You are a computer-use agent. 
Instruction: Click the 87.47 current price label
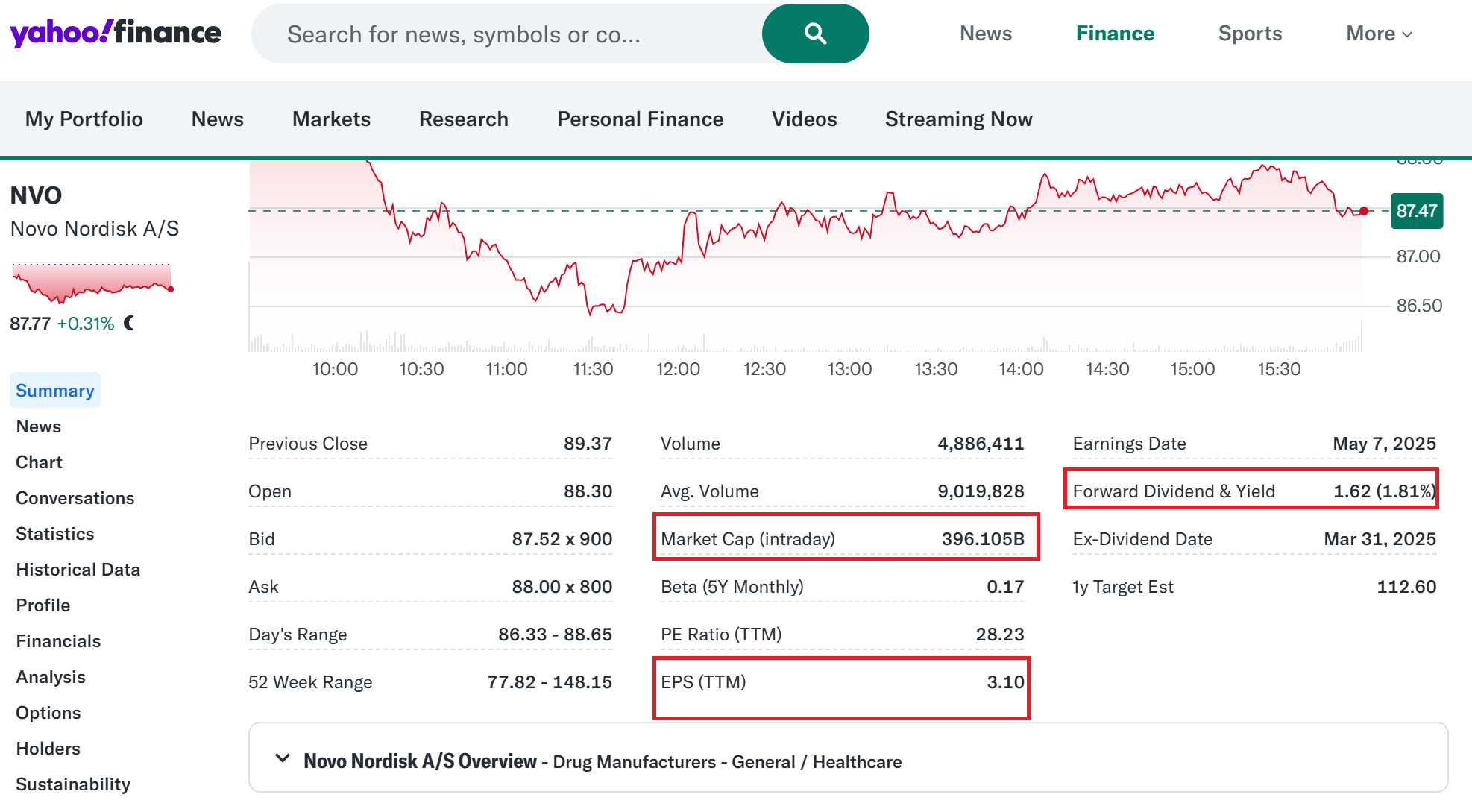pyautogui.click(x=1415, y=211)
